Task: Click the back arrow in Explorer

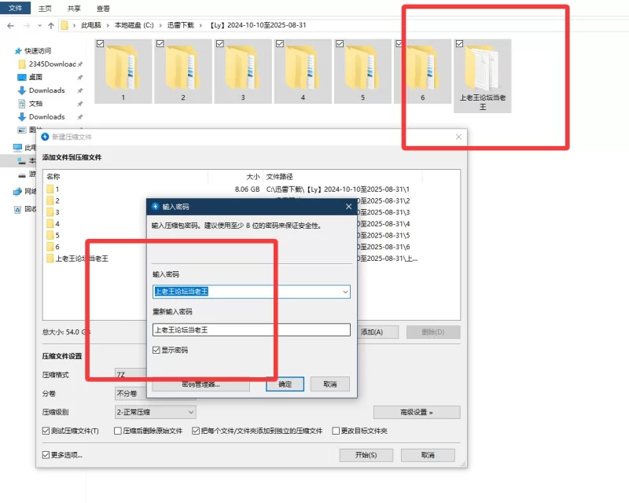Action: click(x=9, y=25)
